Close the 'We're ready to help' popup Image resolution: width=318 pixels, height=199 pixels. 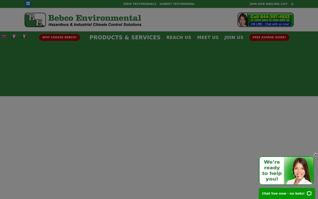click(x=315, y=155)
